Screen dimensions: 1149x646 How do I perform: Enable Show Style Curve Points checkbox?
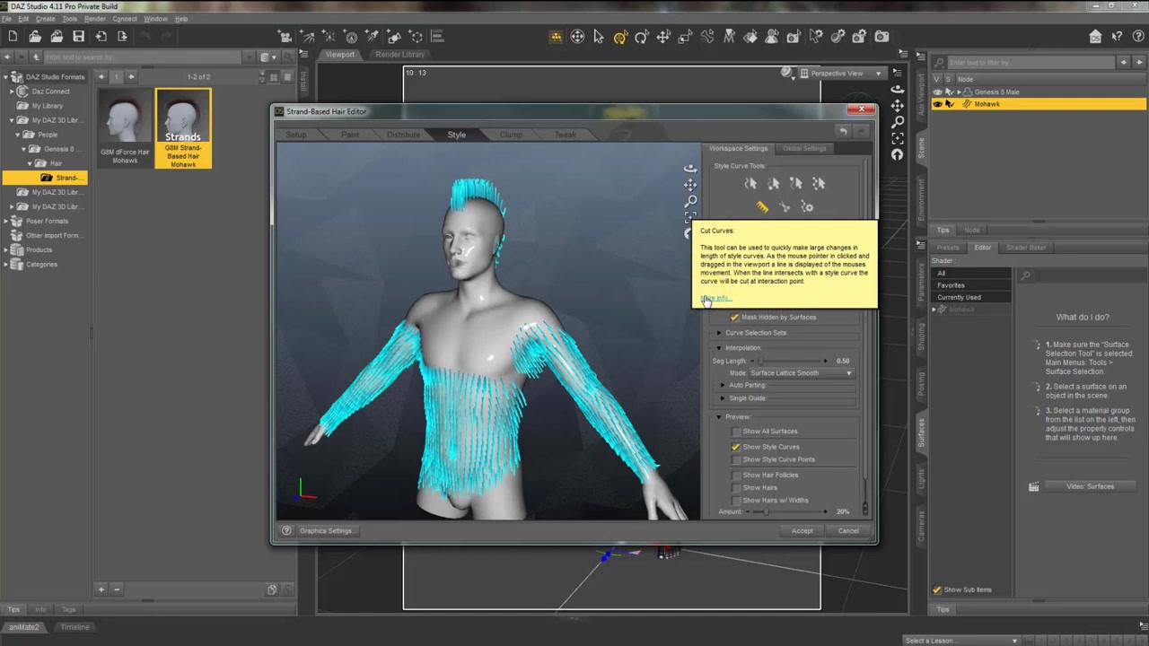coord(736,459)
